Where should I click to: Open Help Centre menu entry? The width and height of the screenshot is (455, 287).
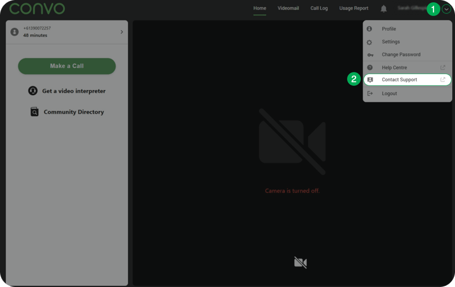407,67
